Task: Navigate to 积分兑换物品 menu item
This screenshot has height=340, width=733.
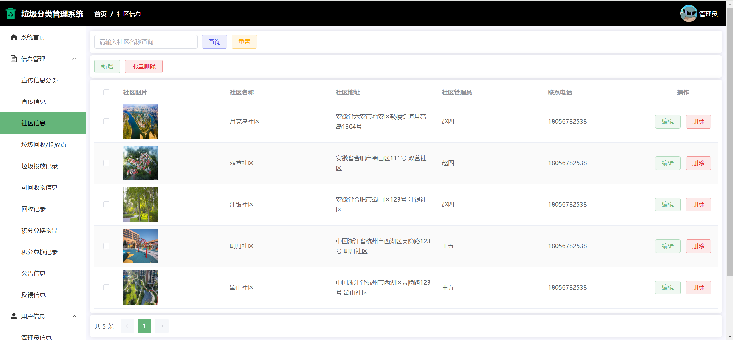Action: [40, 230]
